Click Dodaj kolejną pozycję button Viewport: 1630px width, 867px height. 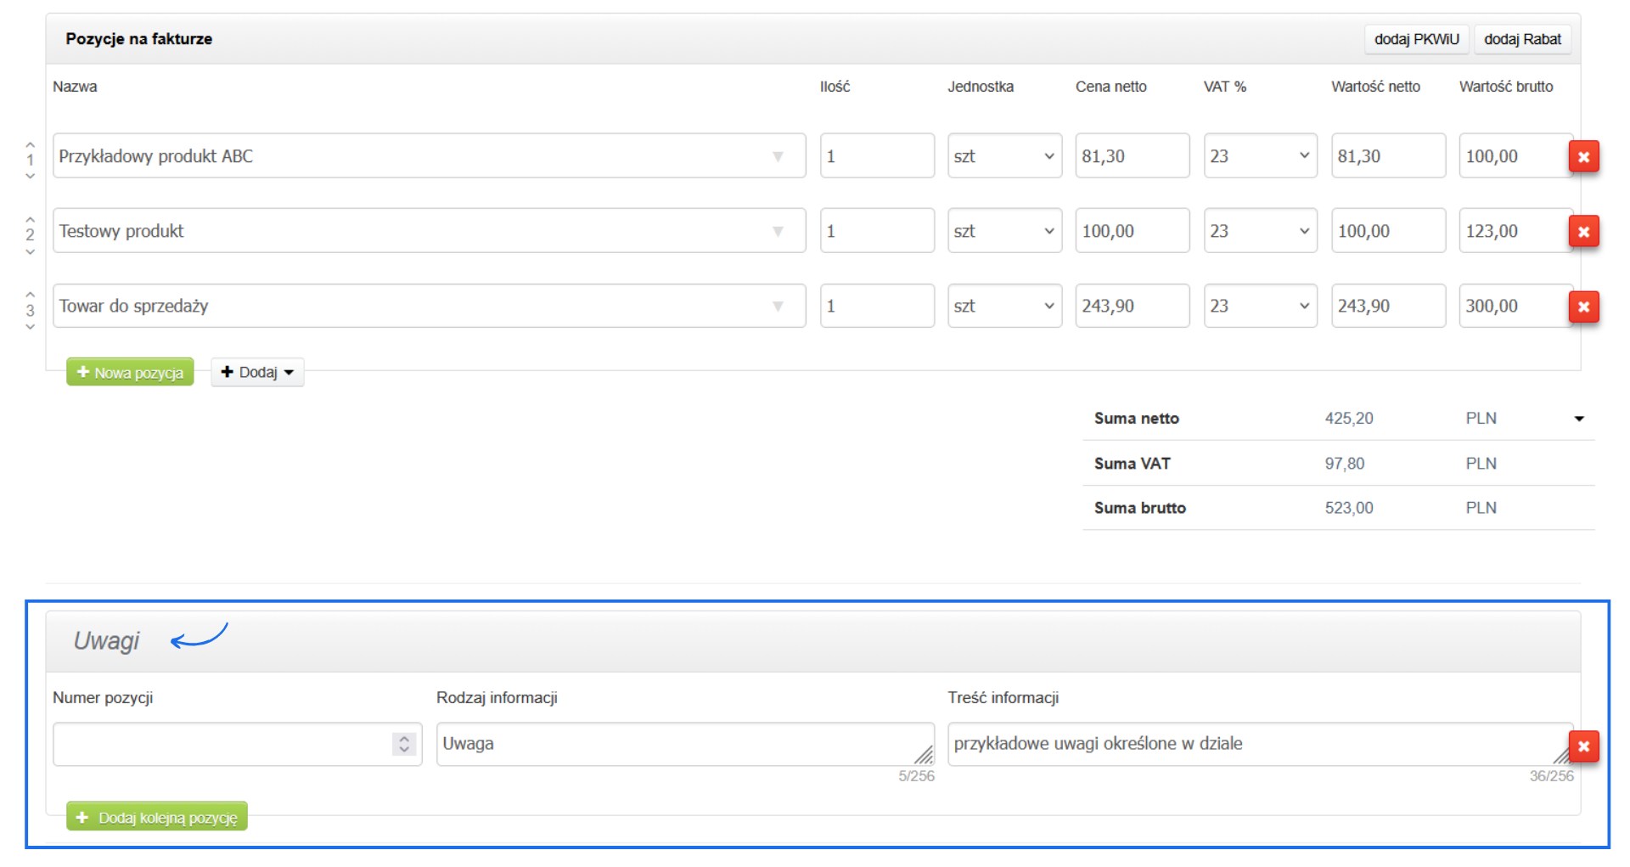click(157, 817)
